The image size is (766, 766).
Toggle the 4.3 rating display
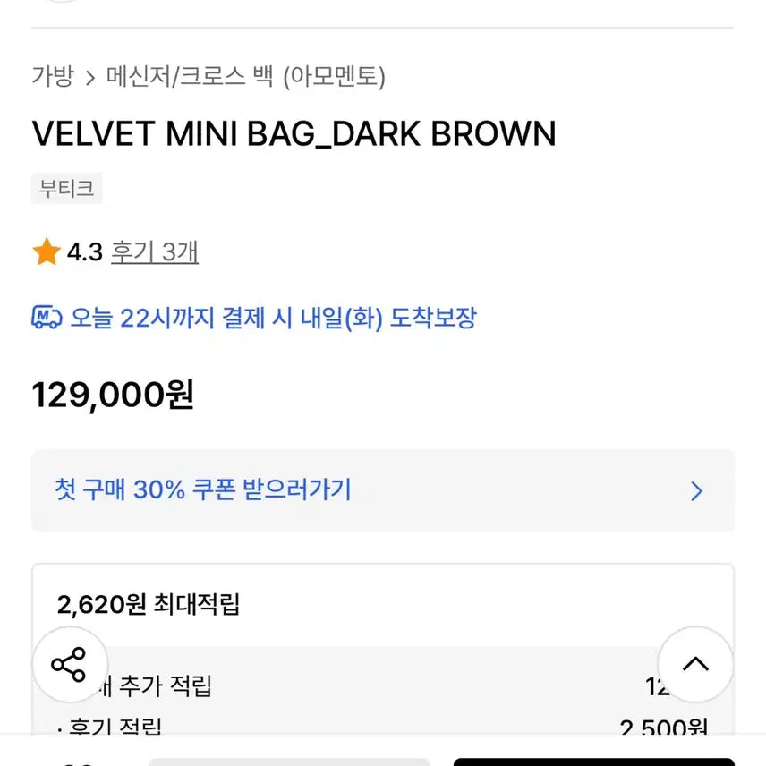tap(83, 251)
